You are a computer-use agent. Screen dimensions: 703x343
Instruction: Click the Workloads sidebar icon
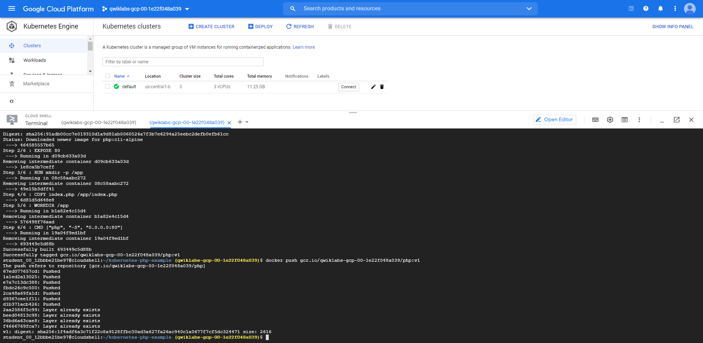[x=12, y=60]
